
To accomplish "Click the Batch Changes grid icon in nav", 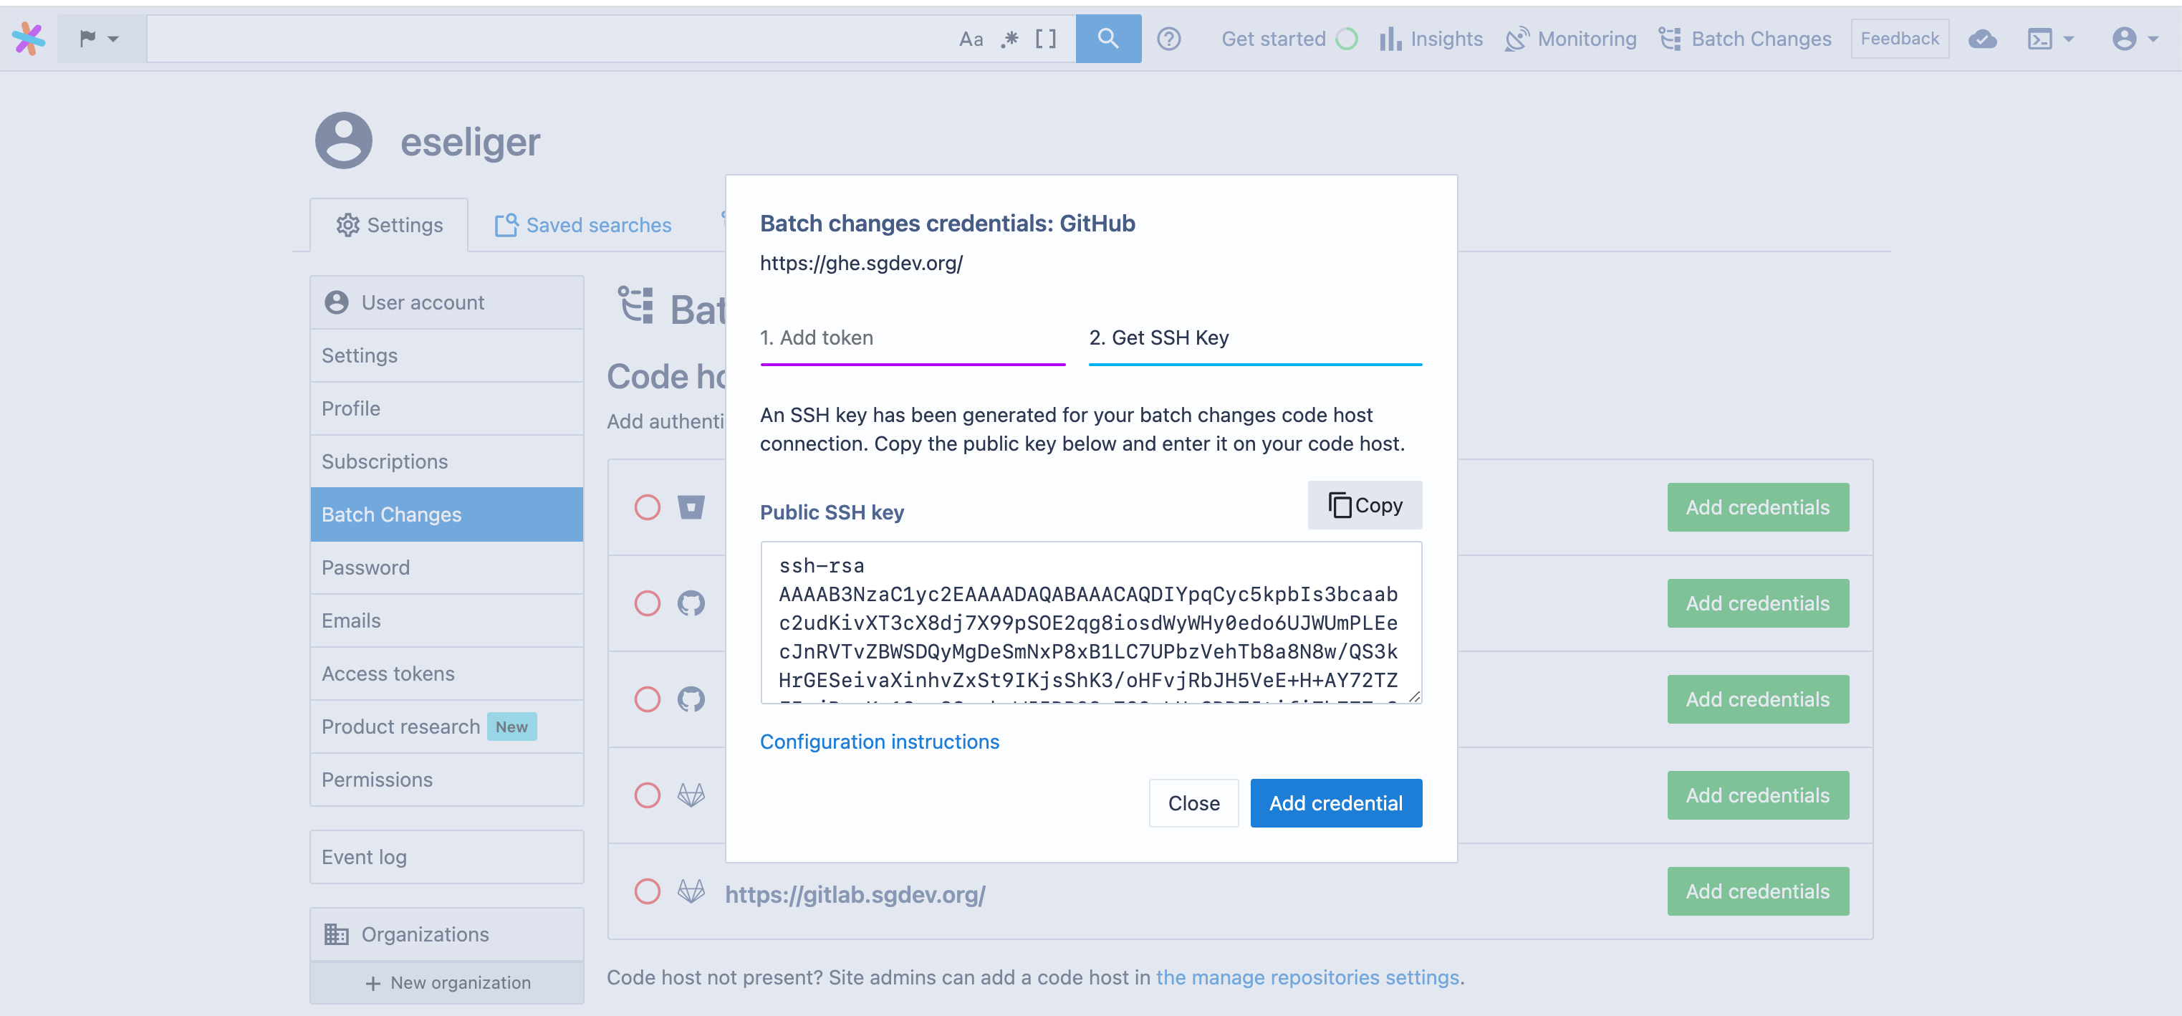I will [1670, 37].
